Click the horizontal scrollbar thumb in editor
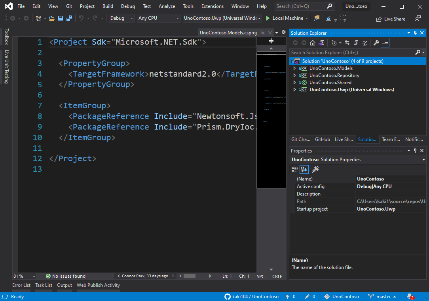 pos(189,276)
